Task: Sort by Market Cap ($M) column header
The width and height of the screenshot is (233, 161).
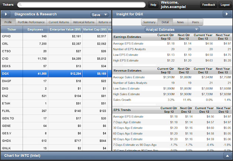Action: click(95, 29)
